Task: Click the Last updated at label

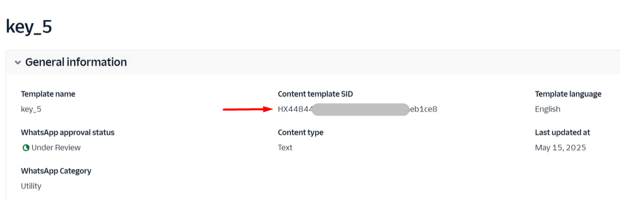Action: (x=562, y=132)
